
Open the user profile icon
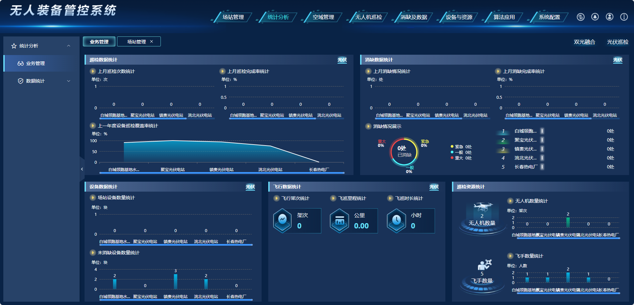click(x=609, y=17)
